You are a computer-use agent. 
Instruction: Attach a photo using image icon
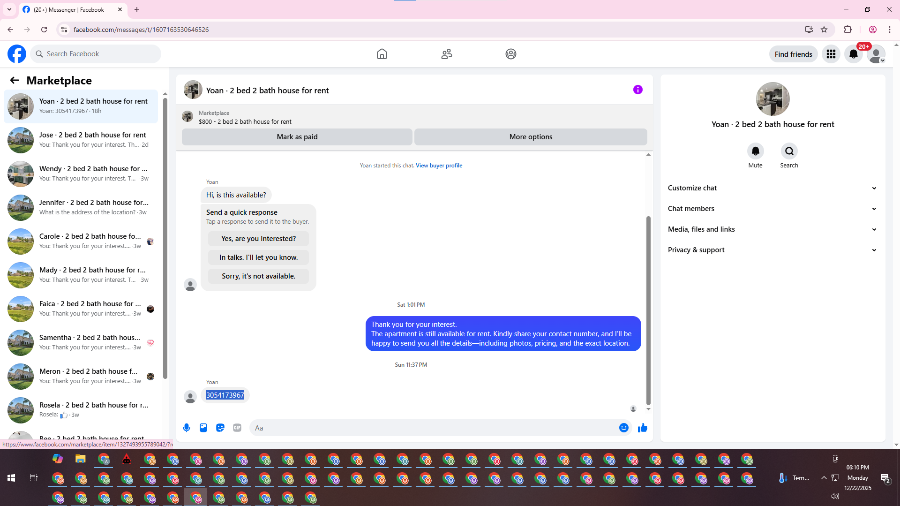203,428
